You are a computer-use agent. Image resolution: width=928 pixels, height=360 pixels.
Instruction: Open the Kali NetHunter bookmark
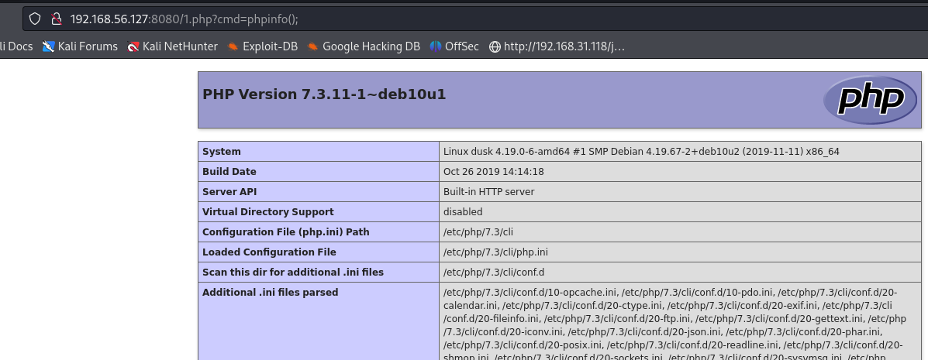tap(173, 46)
